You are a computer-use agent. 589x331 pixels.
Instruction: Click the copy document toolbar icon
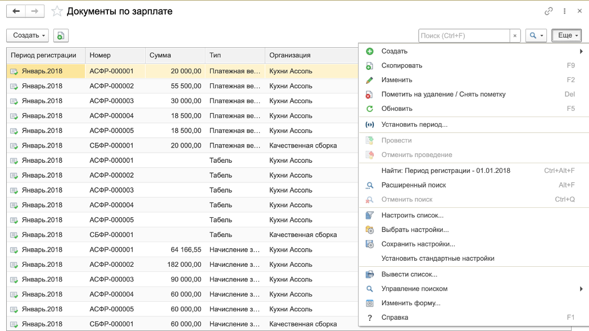61,35
